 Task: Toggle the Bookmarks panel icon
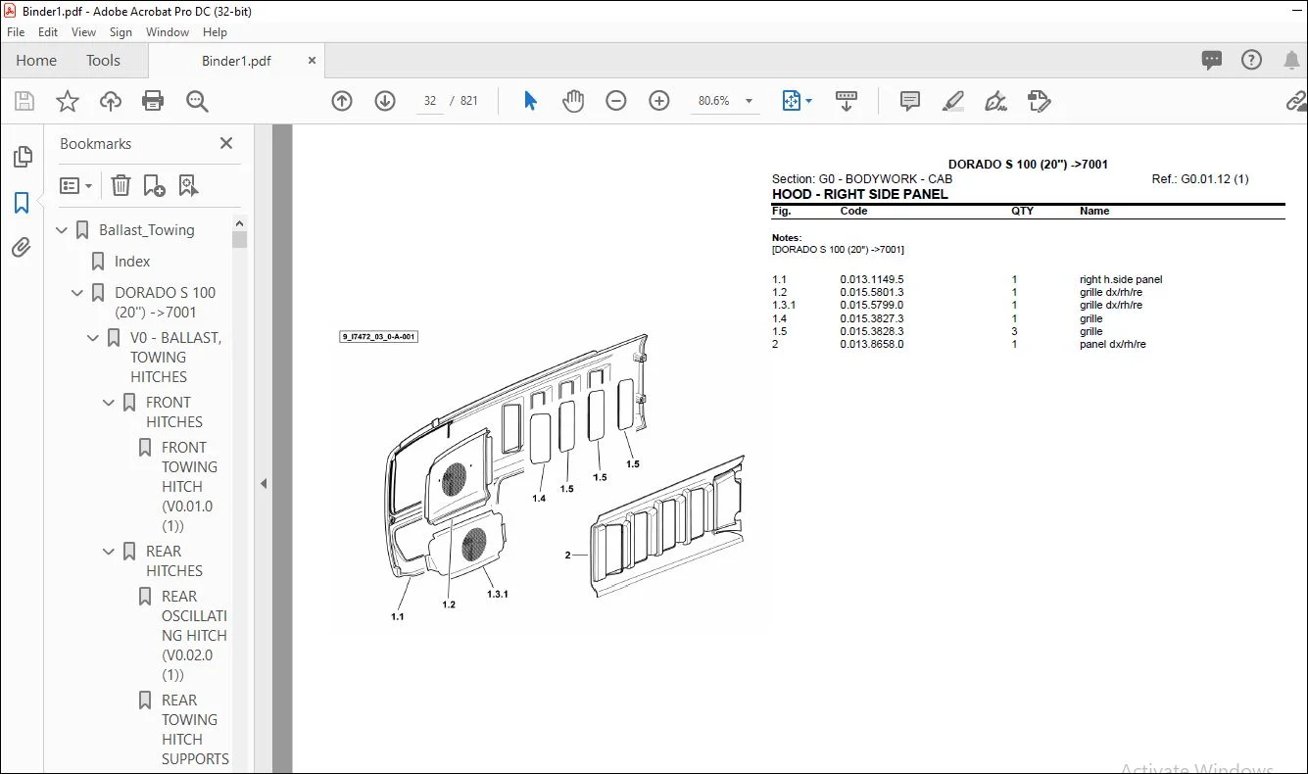point(22,203)
